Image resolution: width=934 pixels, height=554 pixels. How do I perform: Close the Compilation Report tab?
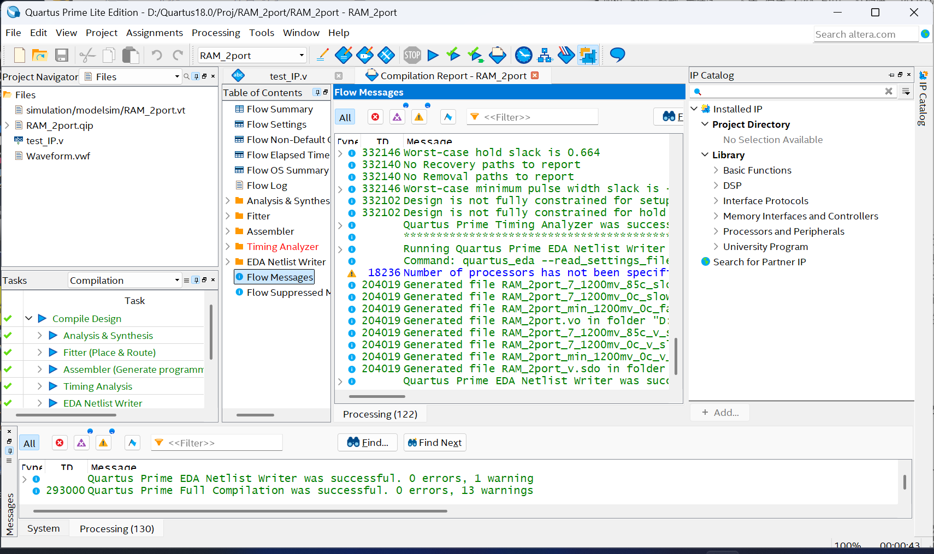pos(535,75)
